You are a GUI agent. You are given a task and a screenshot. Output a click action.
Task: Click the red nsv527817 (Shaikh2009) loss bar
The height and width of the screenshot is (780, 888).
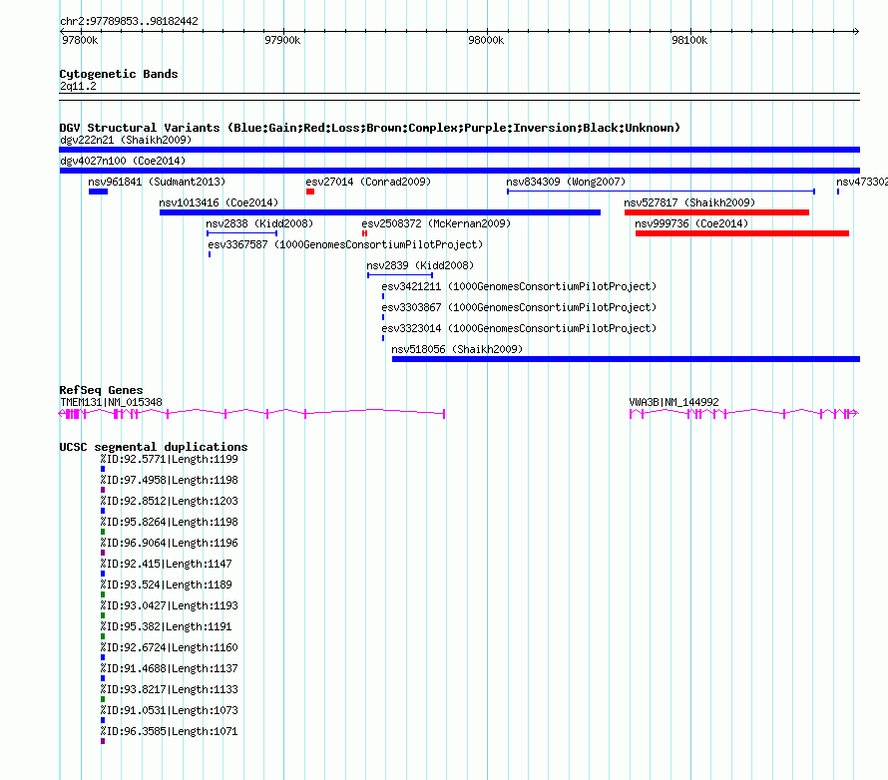point(716,212)
